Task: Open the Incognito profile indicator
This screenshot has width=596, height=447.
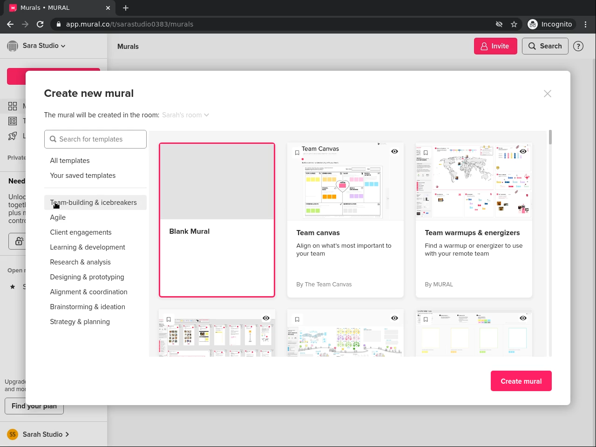Action: [550, 24]
